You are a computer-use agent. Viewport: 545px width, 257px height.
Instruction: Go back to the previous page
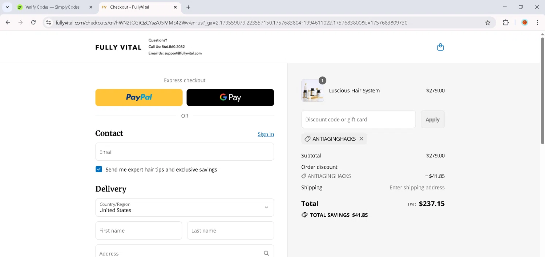pyautogui.click(x=8, y=23)
